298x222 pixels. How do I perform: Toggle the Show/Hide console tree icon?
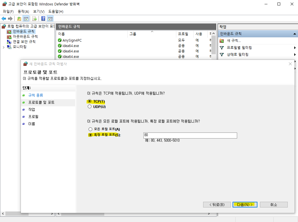coord(26,19)
